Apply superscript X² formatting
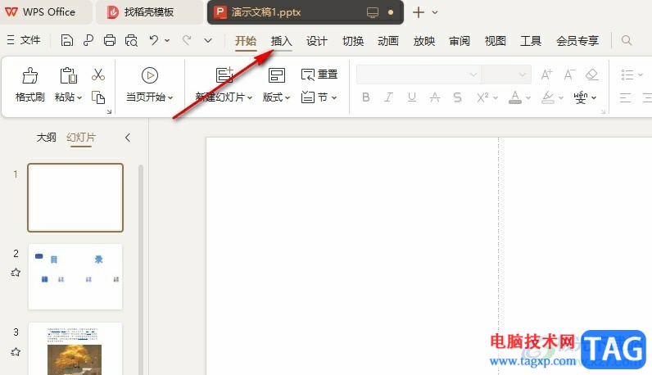Viewport: 652px width, 375px height. tap(482, 97)
